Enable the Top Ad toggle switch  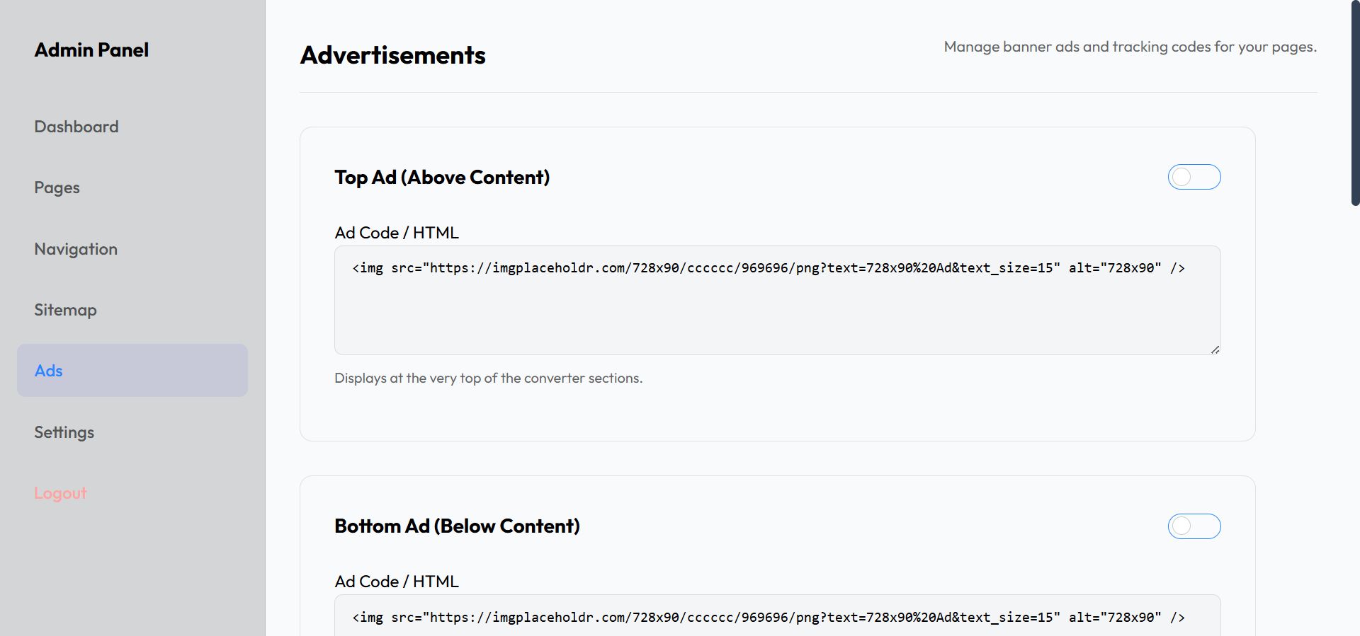(1194, 177)
